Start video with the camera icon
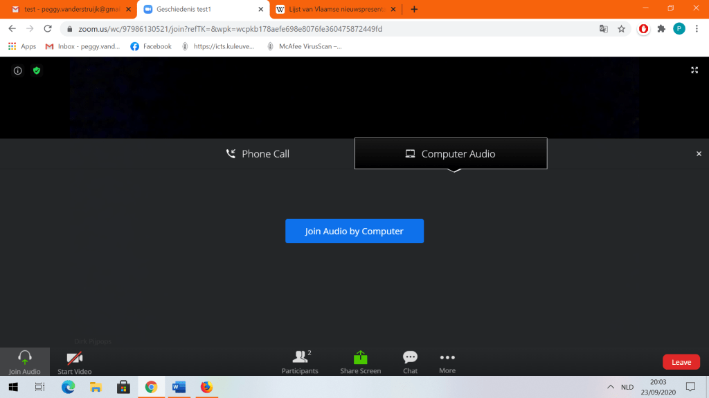Viewport: 709px width, 398px height. tap(74, 358)
